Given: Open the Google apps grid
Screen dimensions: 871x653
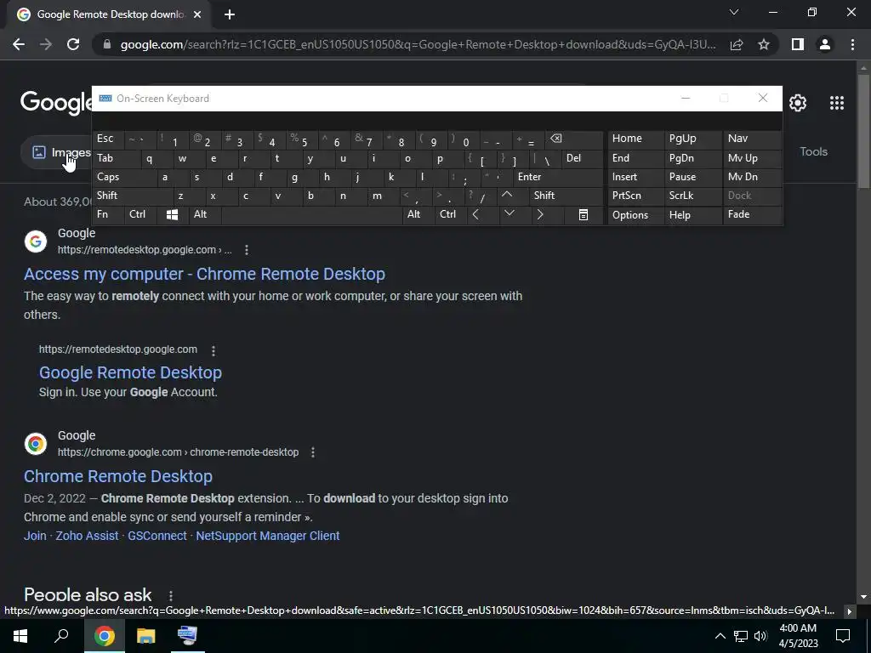Looking at the screenshot, I should point(837,103).
